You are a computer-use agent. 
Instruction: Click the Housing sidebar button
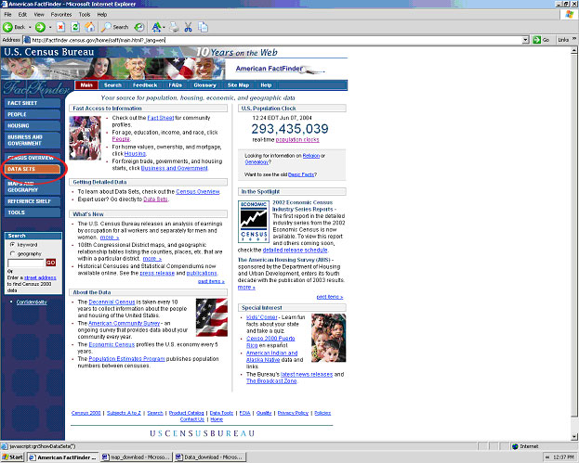click(33, 125)
